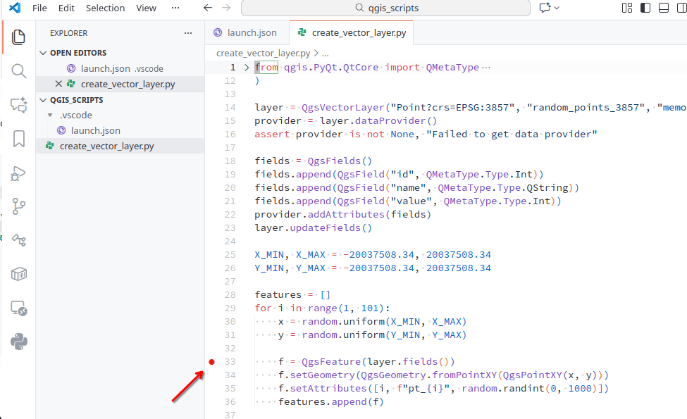Toggle the bottom panel visibility
The image size is (687, 419).
point(663,8)
